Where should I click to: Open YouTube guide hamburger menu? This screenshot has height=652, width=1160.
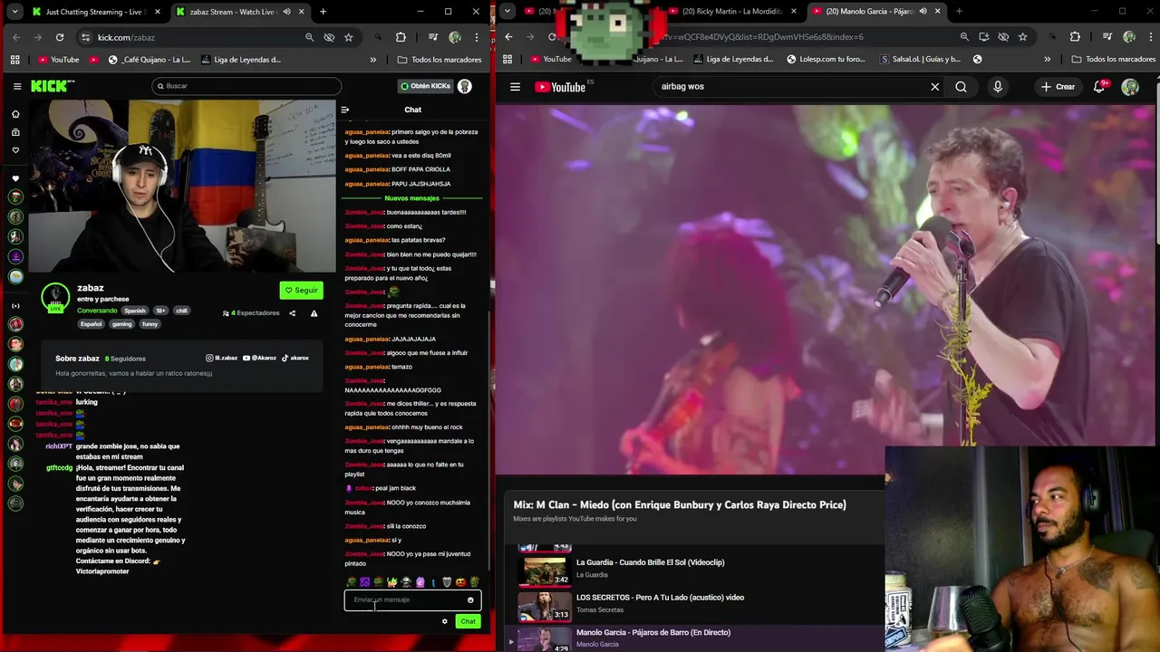pos(516,87)
